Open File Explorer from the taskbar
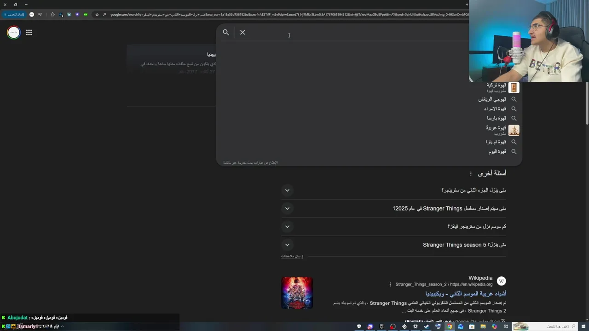Viewport: 589px width, 331px height. [483, 326]
